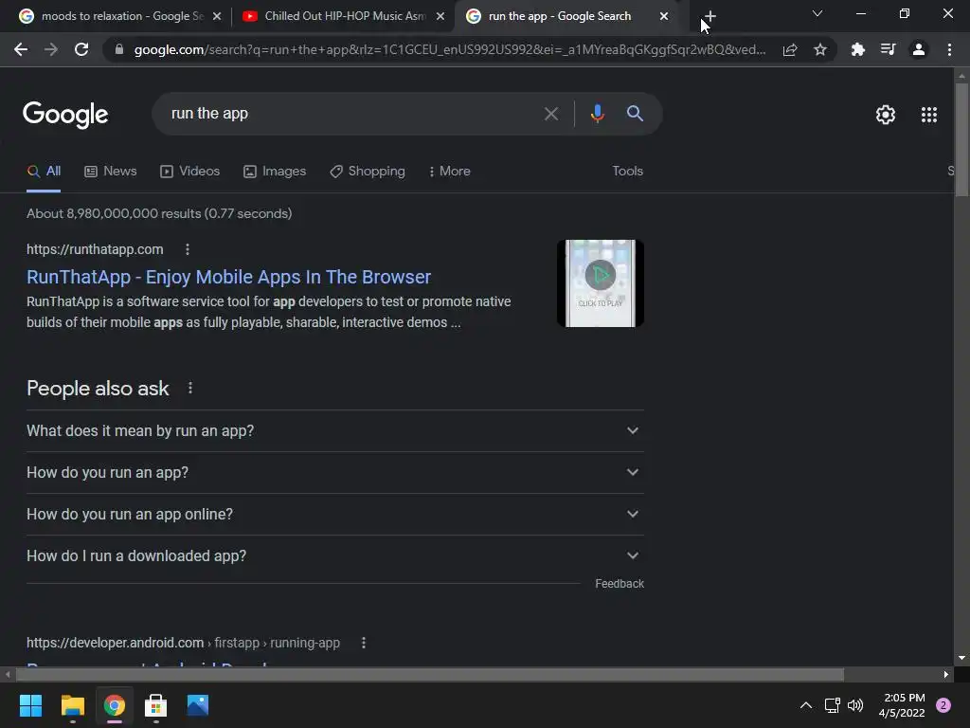Click horizontal scrollbar right arrow

pos(946,674)
